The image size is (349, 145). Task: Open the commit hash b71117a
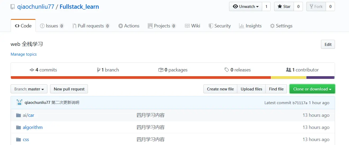[x=300, y=103]
